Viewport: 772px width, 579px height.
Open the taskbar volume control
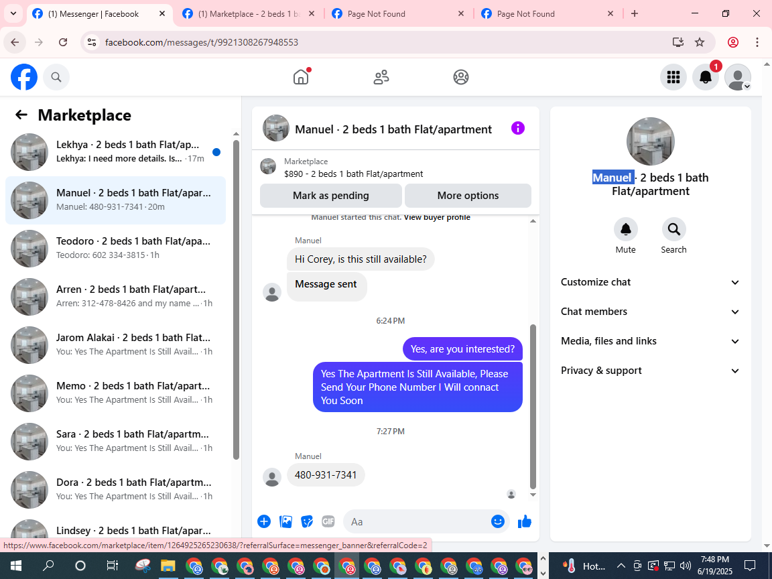[685, 566]
